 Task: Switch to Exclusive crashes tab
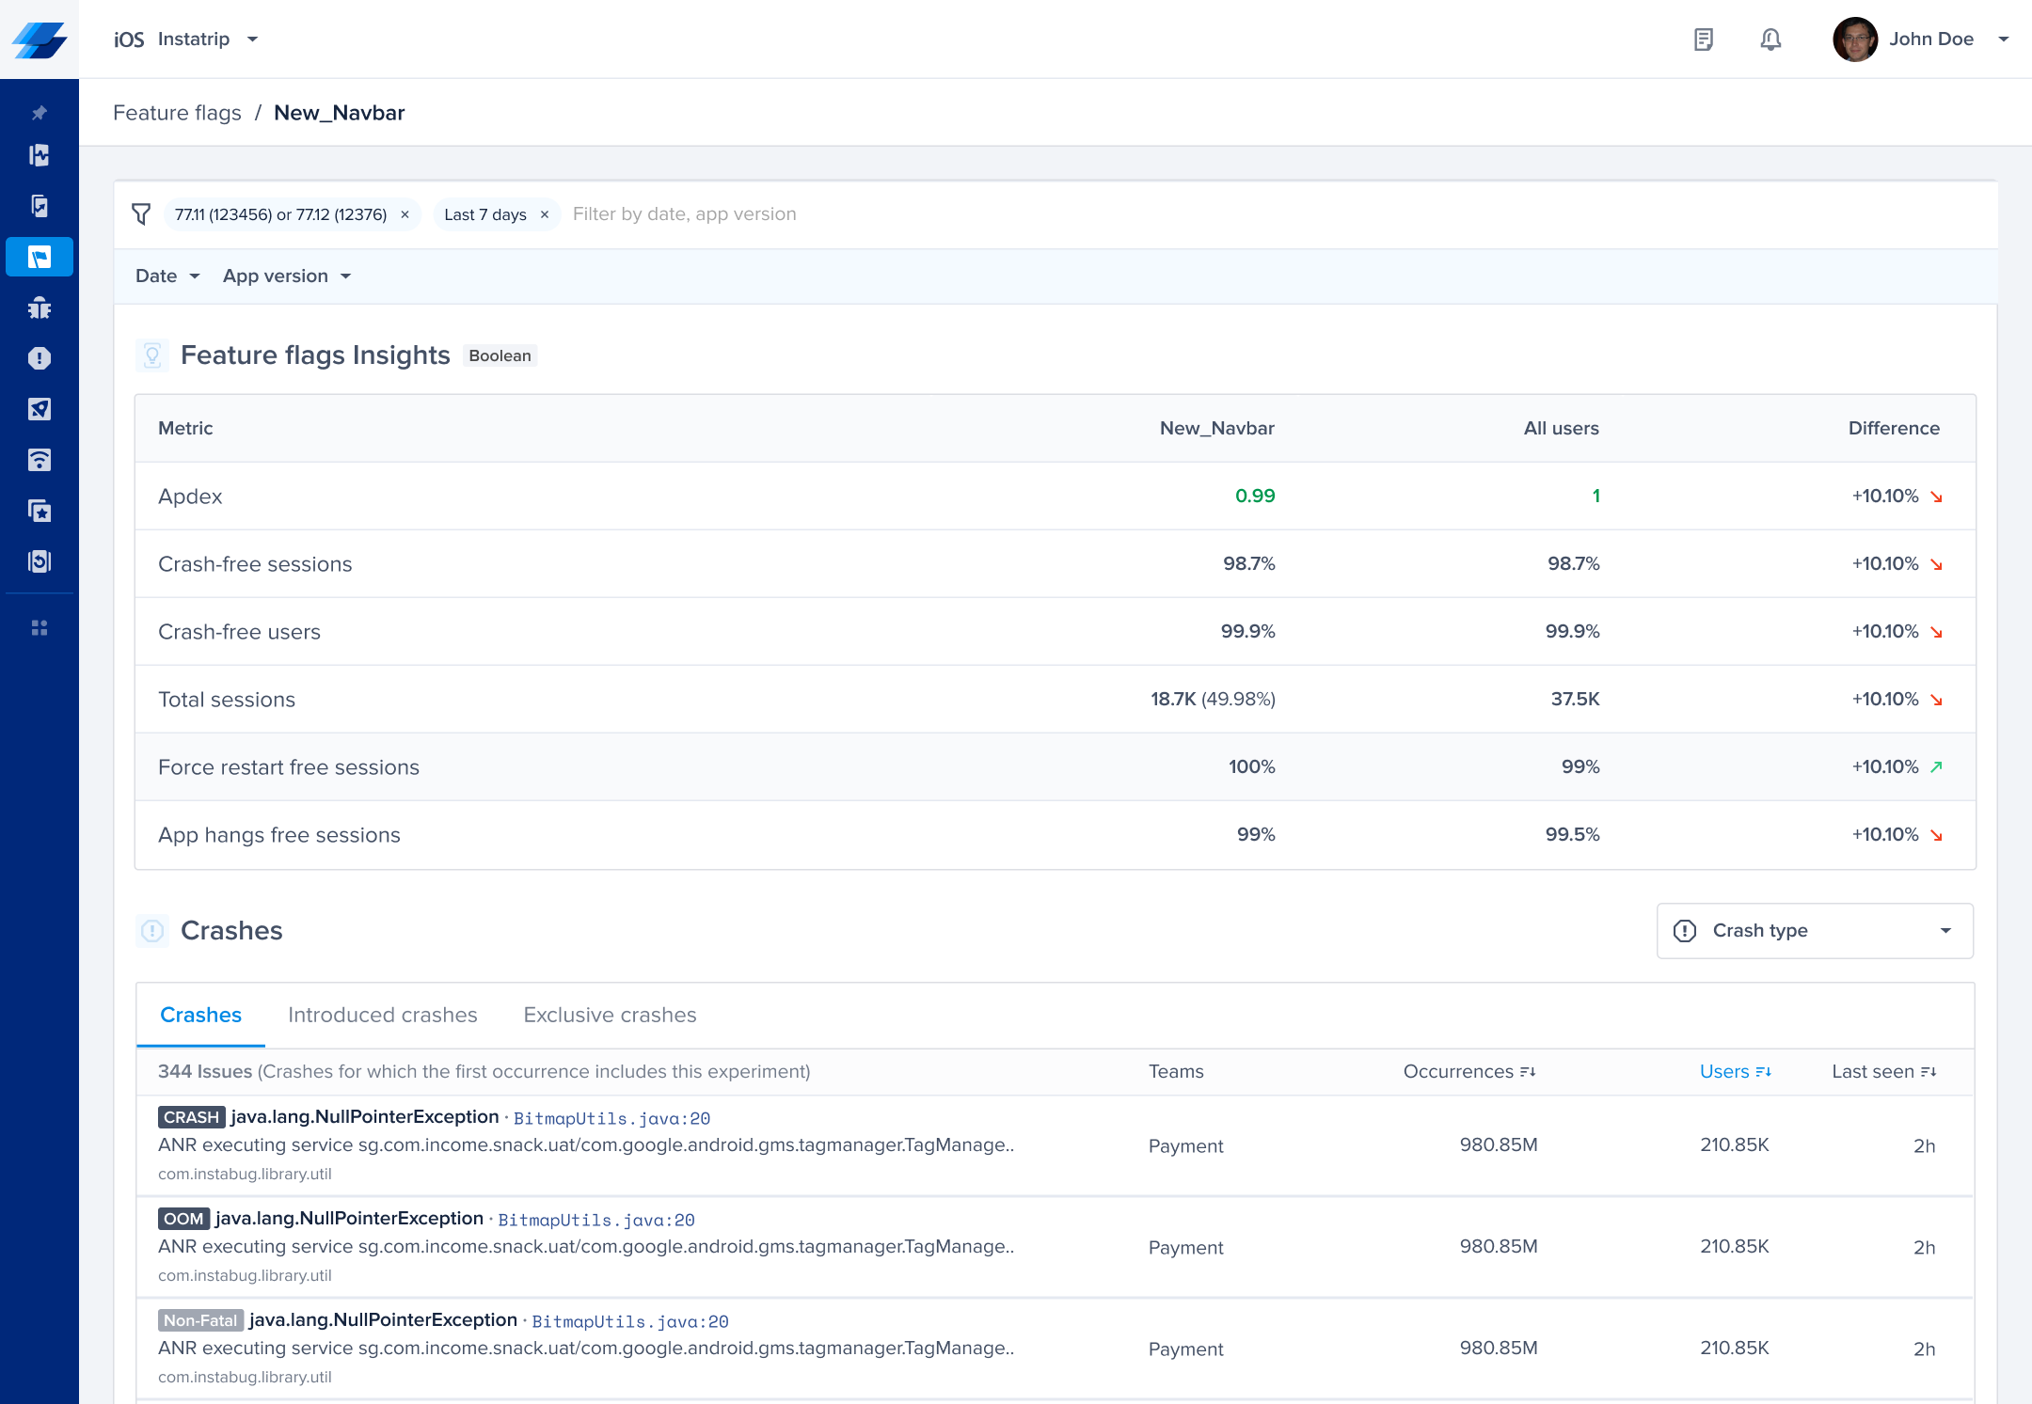tap(610, 1015)
